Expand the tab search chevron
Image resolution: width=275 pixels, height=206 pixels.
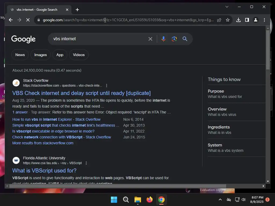click(x=227, y=7)
